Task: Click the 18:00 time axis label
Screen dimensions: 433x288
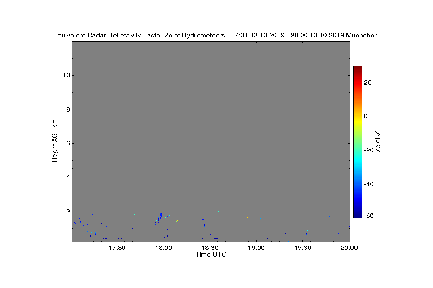Action: [x=163, y=248]
